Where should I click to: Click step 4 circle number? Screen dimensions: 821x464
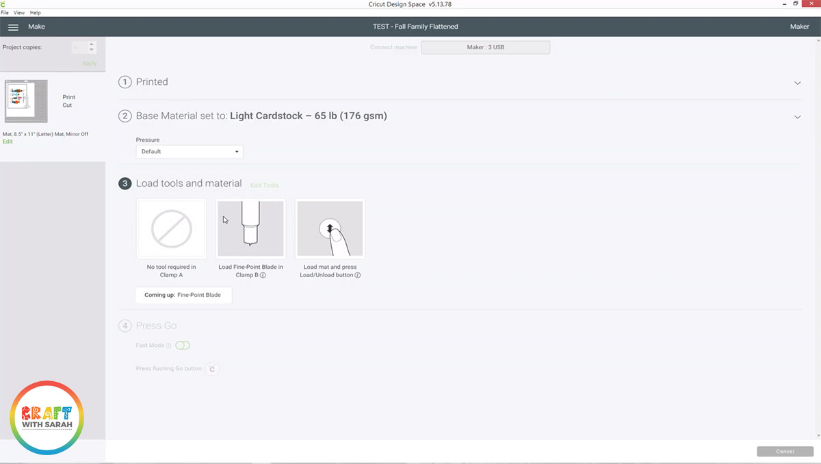click(x=125, y=326)
